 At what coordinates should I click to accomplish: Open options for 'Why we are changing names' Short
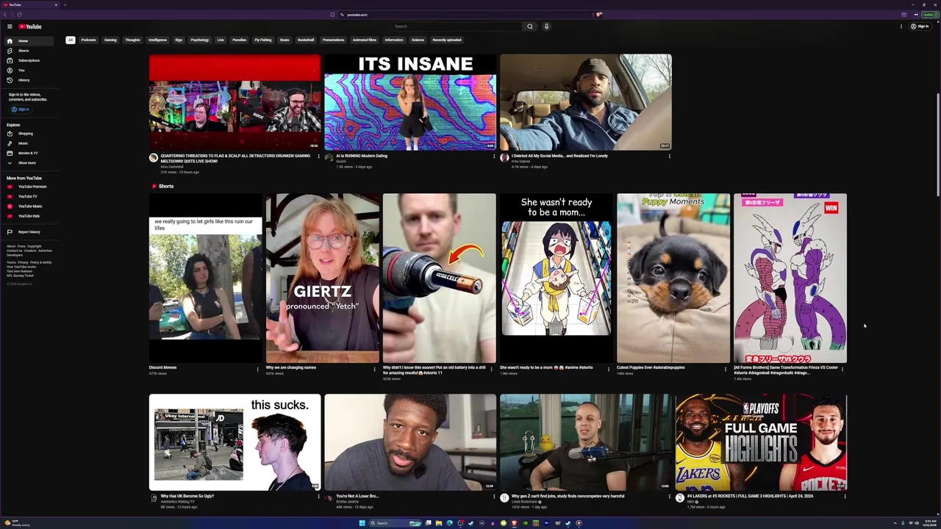click(x=375, y=369)
